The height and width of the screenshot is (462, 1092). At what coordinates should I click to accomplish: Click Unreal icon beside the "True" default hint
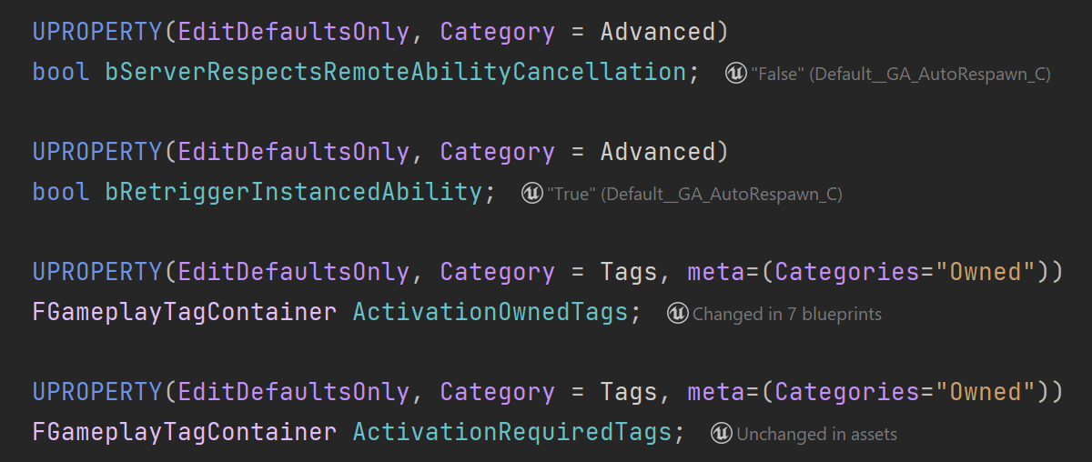point(531,194)
